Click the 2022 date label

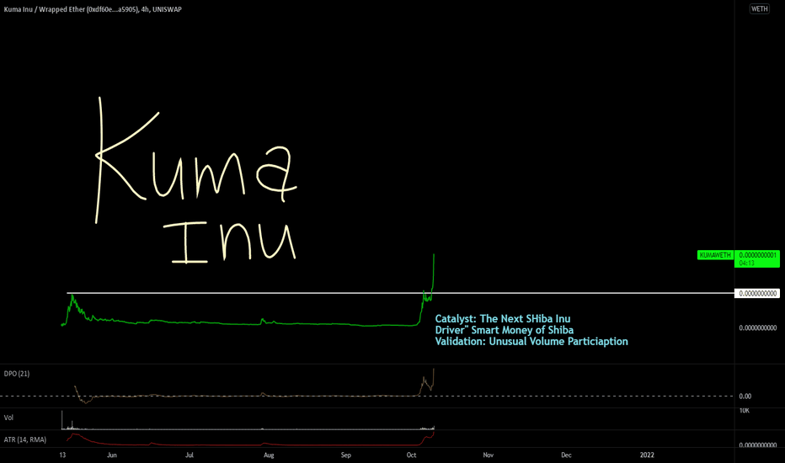[x=647, y=455]
